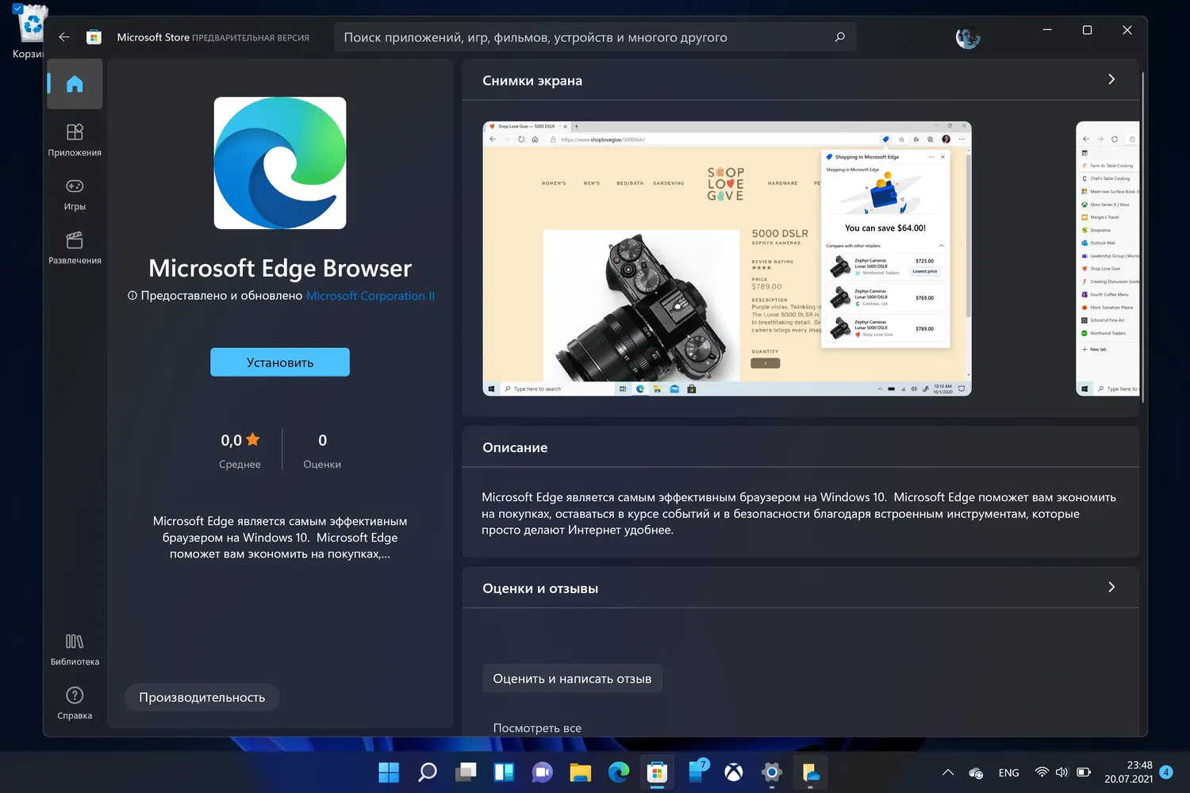Viewport: 1190px width, 793px height.
Task: Open Wi-Fi network status in tray
Action: pyautogui.click(x=1042, y=772)
